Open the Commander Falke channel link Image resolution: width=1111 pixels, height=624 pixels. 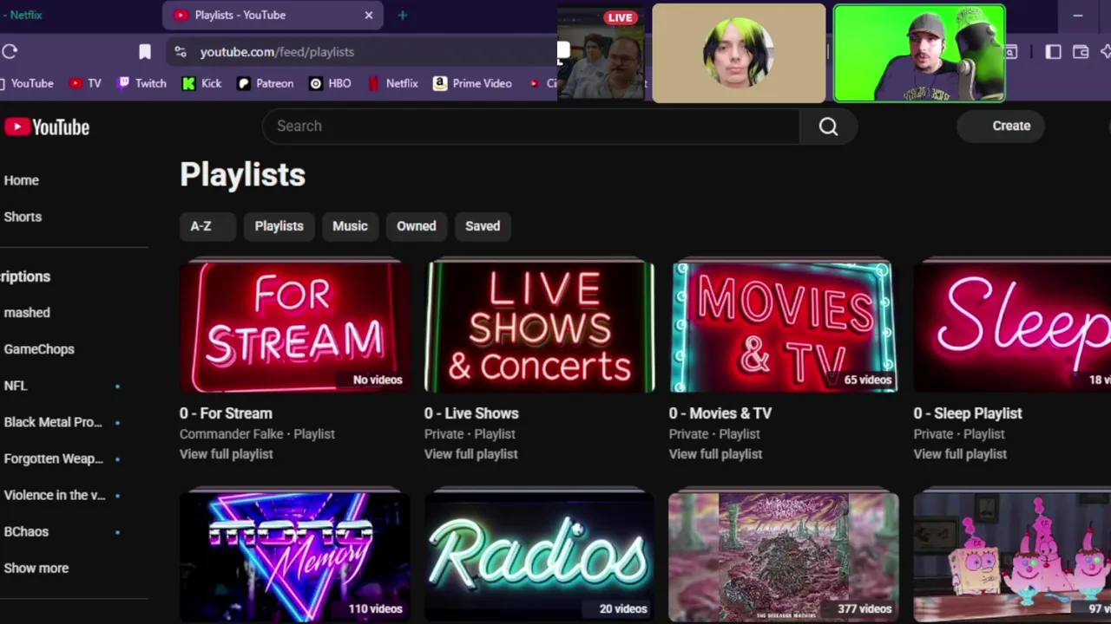pyautogui.click(x=232, y=434)
